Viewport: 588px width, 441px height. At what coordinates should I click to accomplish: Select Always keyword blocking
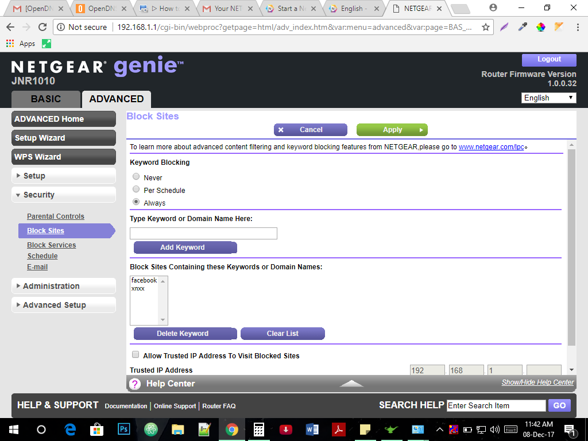pyautogui.click(x=136, y=202)
